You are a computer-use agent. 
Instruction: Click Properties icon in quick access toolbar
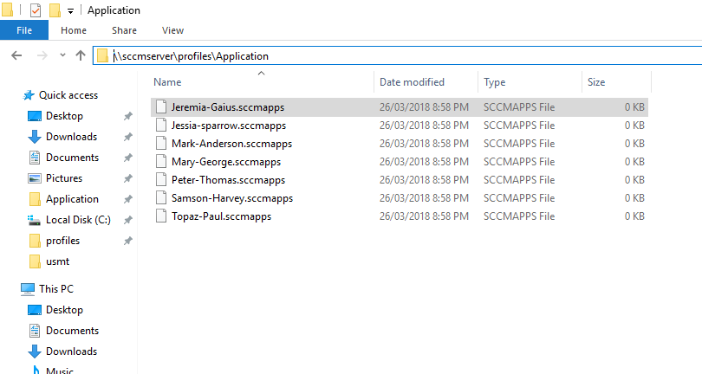pyautogui.click(x=35, y=10)
